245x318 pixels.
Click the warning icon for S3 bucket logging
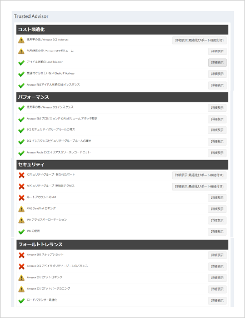[x=21, y=278]
